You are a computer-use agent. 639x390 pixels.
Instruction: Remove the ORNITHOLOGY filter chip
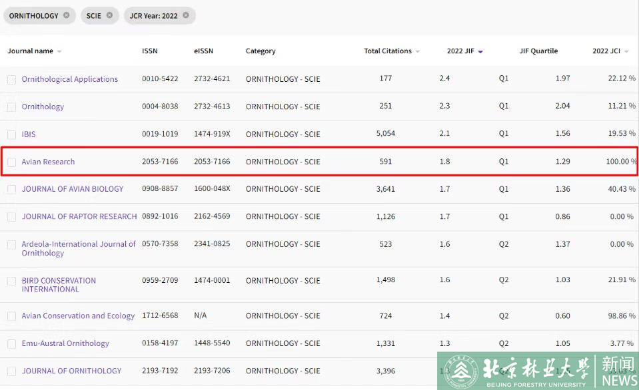(x=66, y=15)
